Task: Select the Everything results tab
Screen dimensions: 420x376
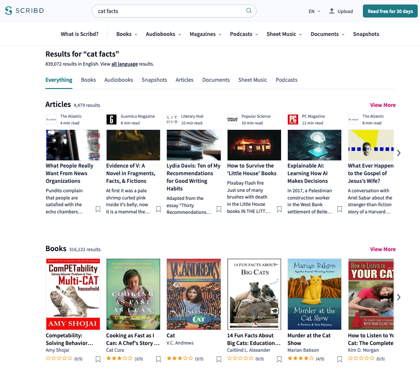Action: tap(58, 80)
